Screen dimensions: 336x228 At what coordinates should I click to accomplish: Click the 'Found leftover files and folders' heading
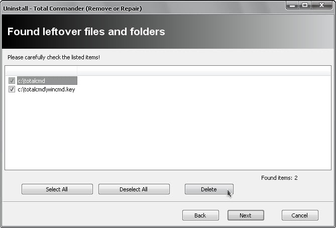pyautogui.click(x=86, y=32)
